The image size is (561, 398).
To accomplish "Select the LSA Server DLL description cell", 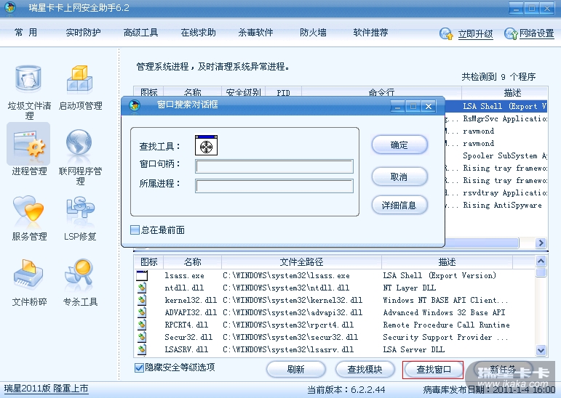I will [x=413, y=349].
